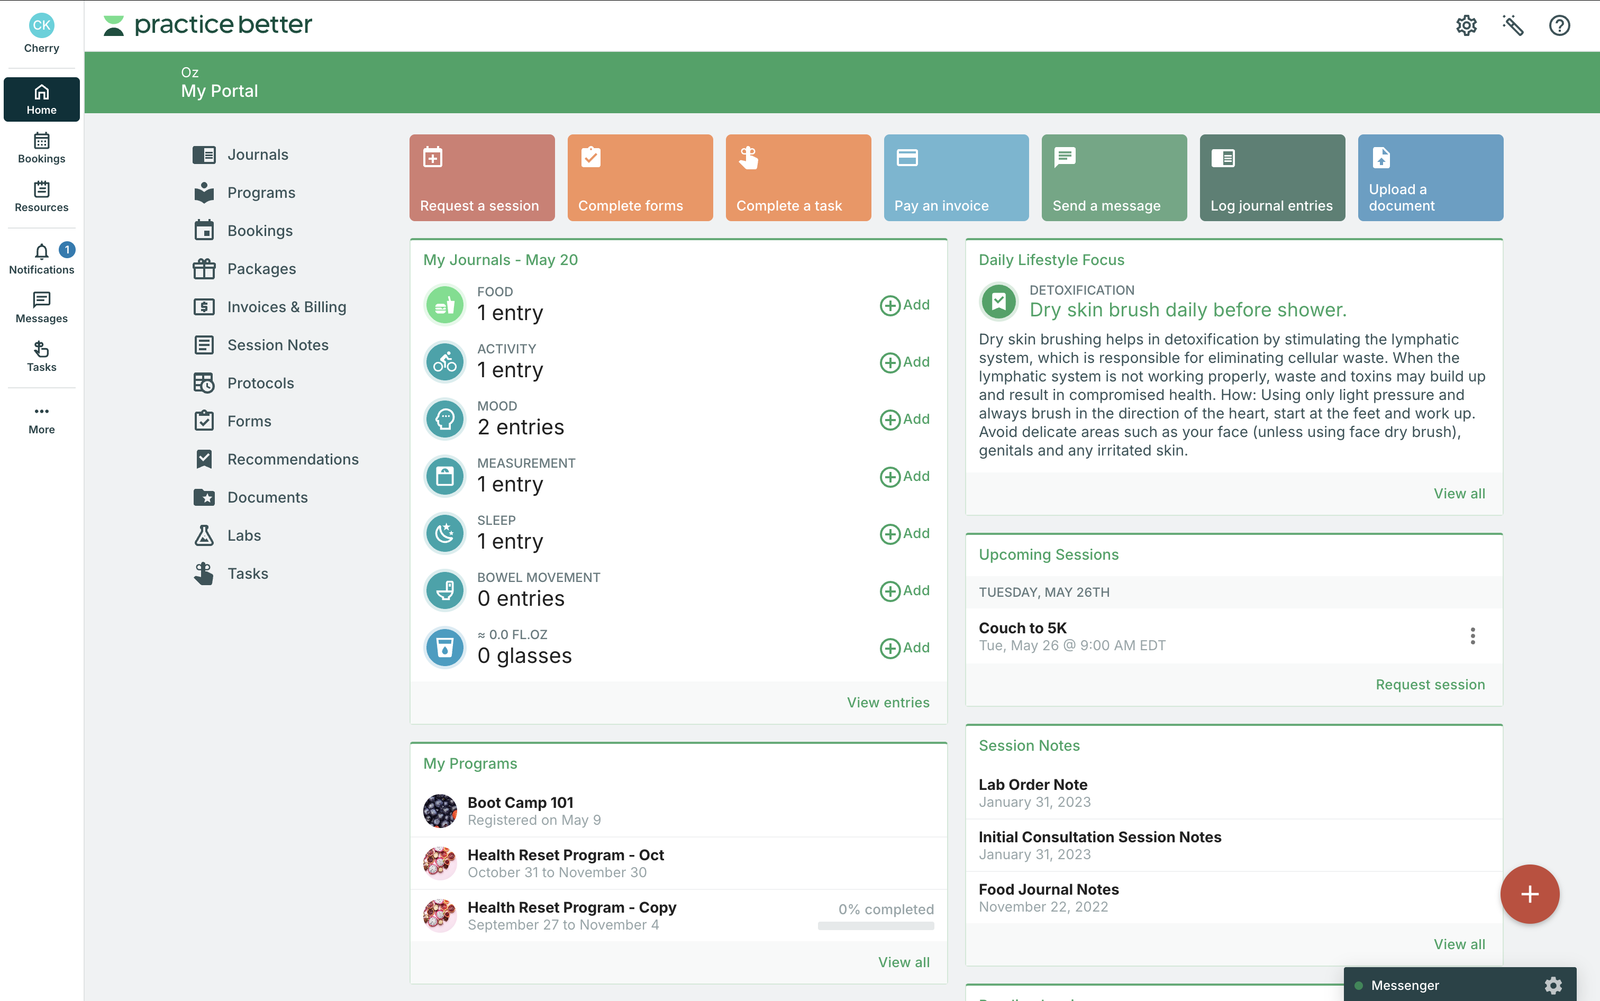Open Health Reset Program - Oct
The width and height of the screenshot is (1600, 1001).
click(678, 863)
